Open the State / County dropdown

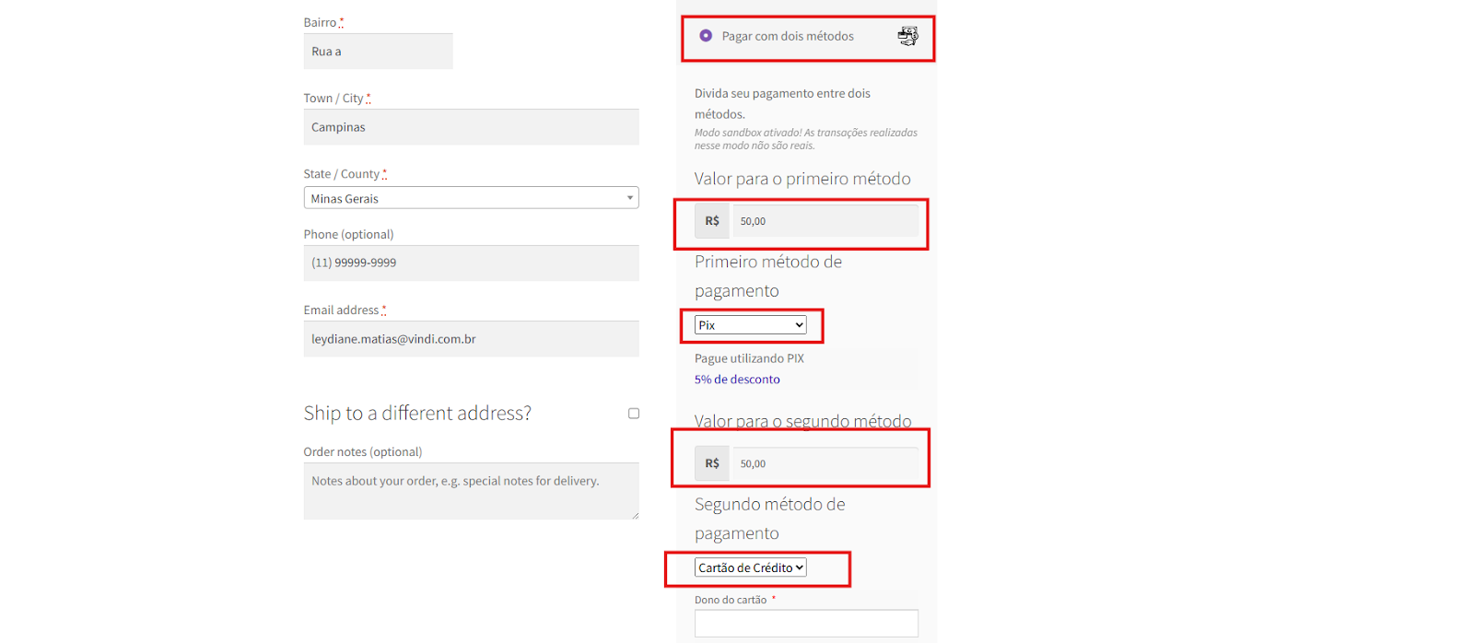click(x=471, y=198)
